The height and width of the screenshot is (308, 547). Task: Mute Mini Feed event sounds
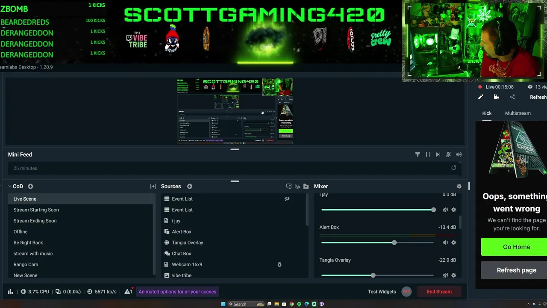pos(448,154)
